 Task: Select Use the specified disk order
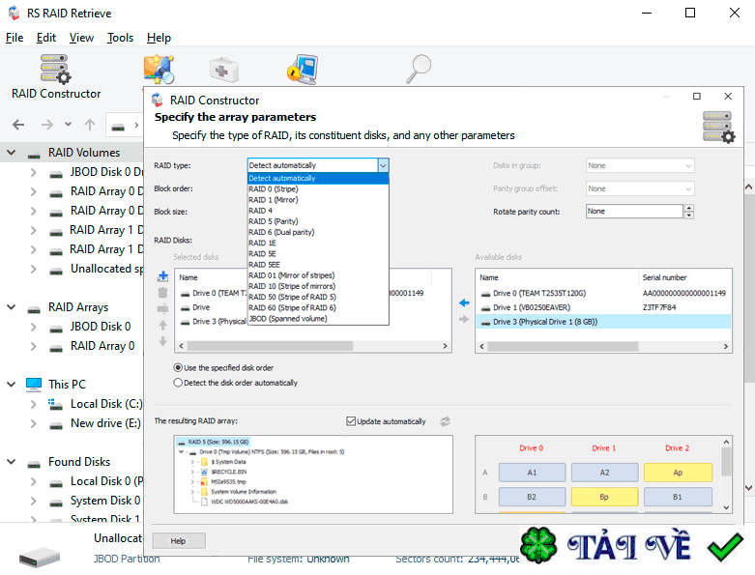point(178,367)
